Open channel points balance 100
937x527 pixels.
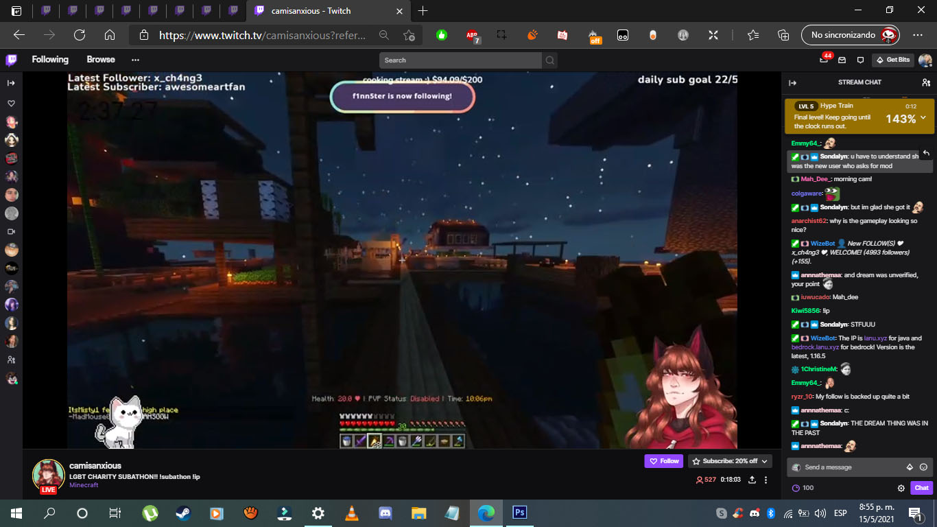pyautogui.click(x=803, y=488)
